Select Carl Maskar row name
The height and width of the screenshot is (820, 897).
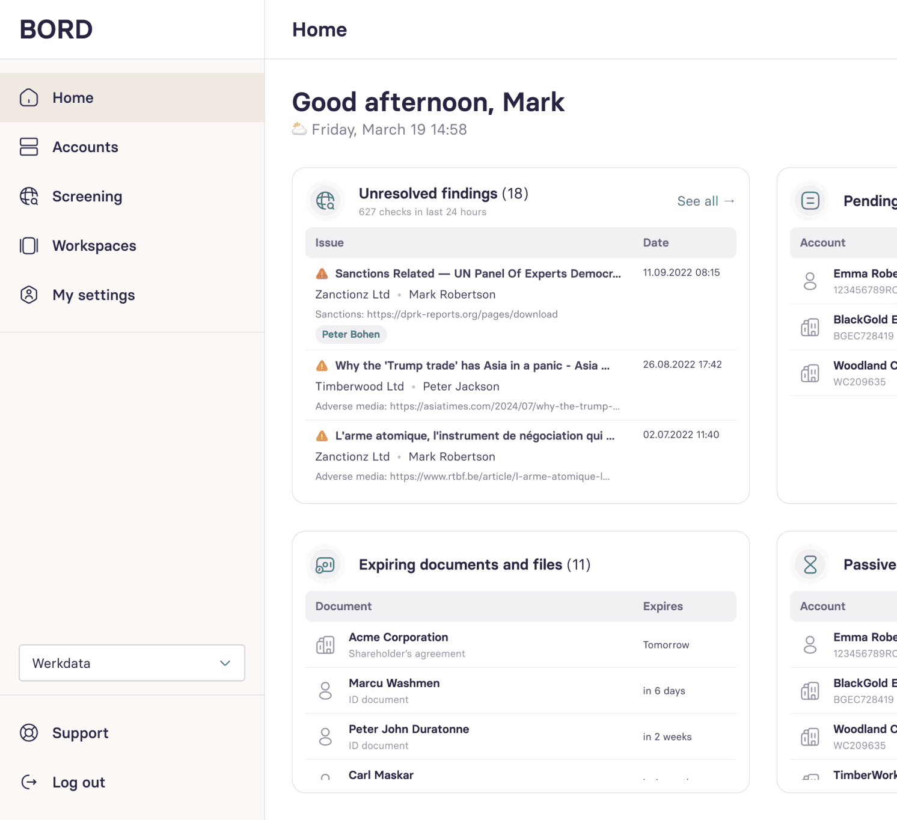[x=381, y=775]
